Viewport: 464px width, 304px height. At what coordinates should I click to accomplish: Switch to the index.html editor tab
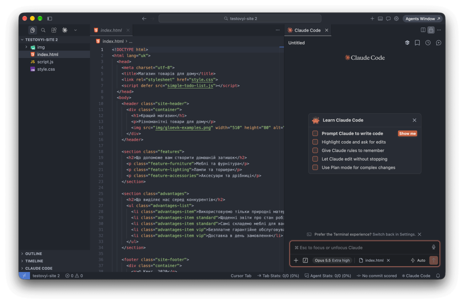coord(112,30)
